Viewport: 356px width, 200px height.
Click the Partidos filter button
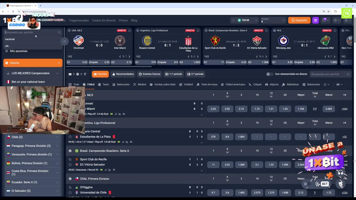100,74
